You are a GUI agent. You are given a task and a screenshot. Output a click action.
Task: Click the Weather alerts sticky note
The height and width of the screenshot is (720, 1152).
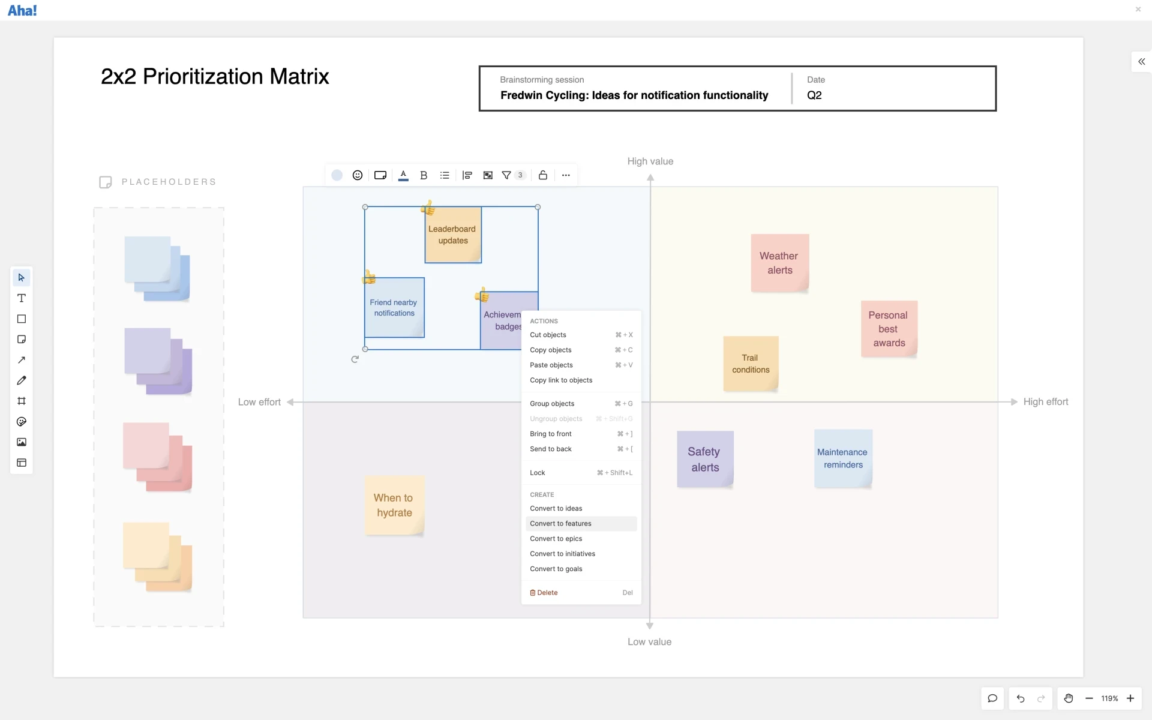pyautogui.click(x=779, y=263)
